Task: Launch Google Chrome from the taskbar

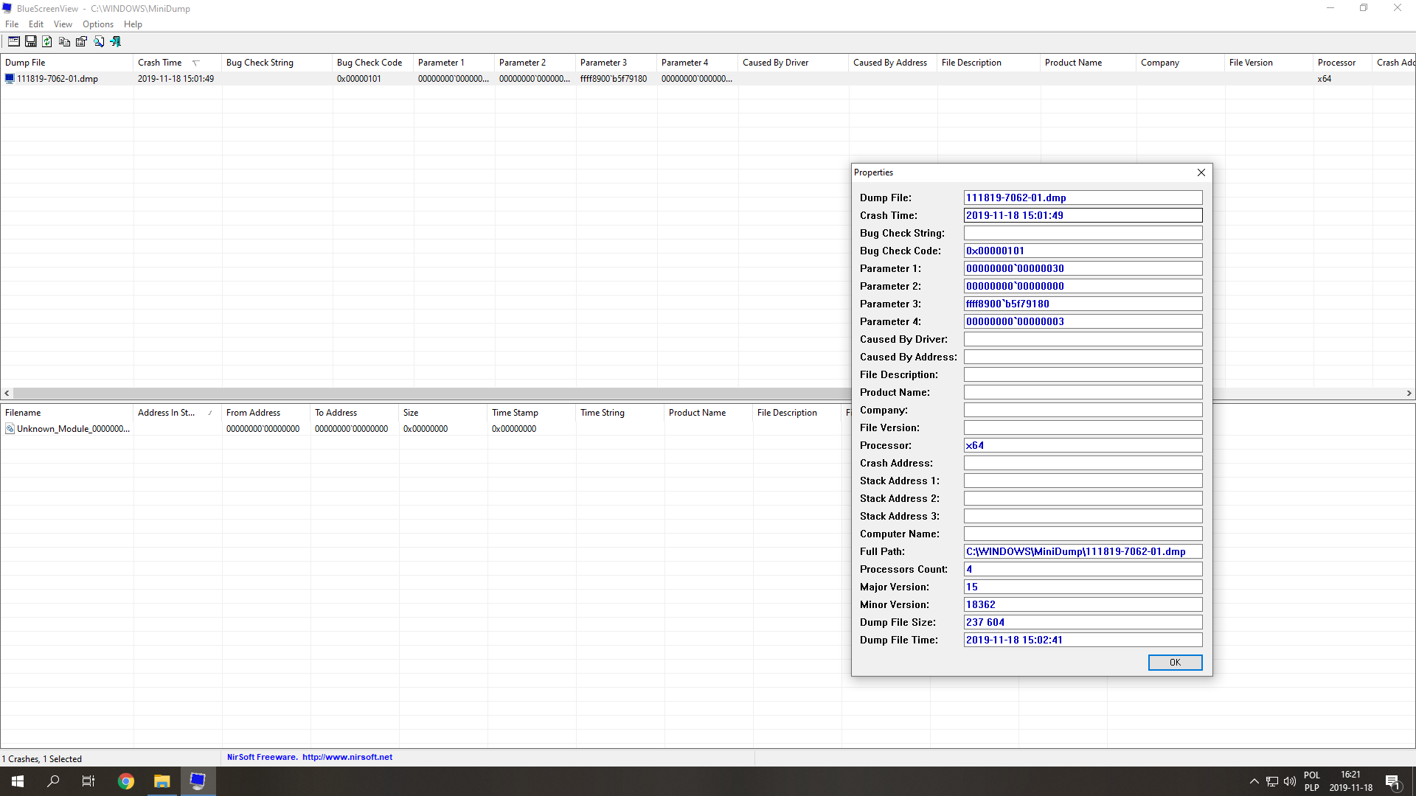Action: [126, 781]
